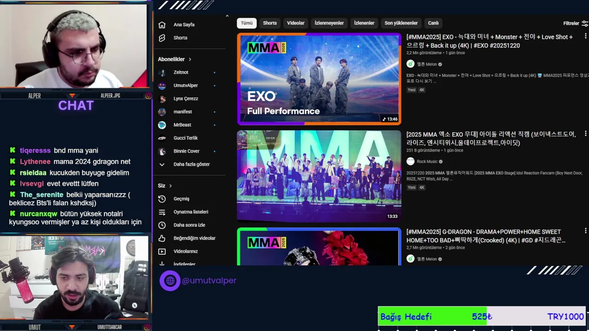
Task: Select the Videolar filter chip
Action: tap(296, 23)
